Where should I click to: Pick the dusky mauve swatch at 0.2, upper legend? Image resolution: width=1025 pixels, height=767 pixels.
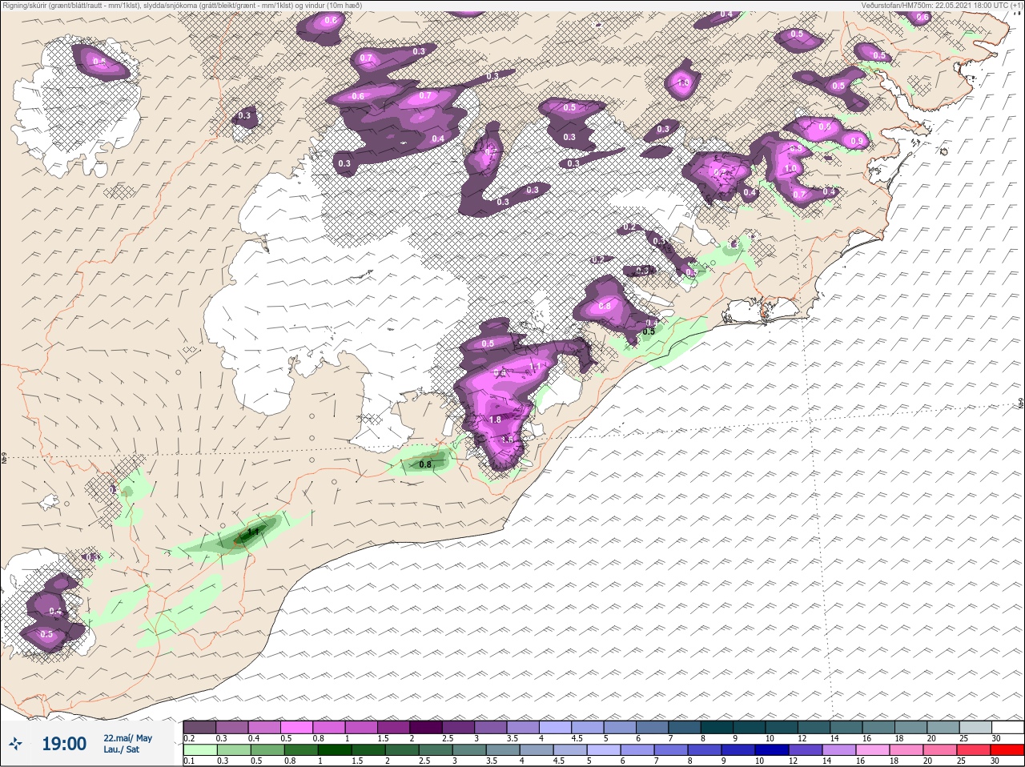click(x=199, y=727)
